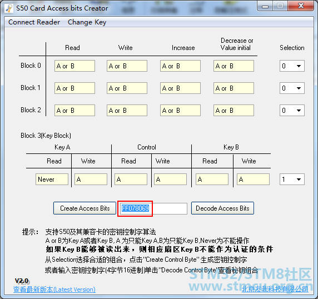Viewport: 318px width, 299px height.
Task: Click the 提示: hint label
Action: click(30, 232)
